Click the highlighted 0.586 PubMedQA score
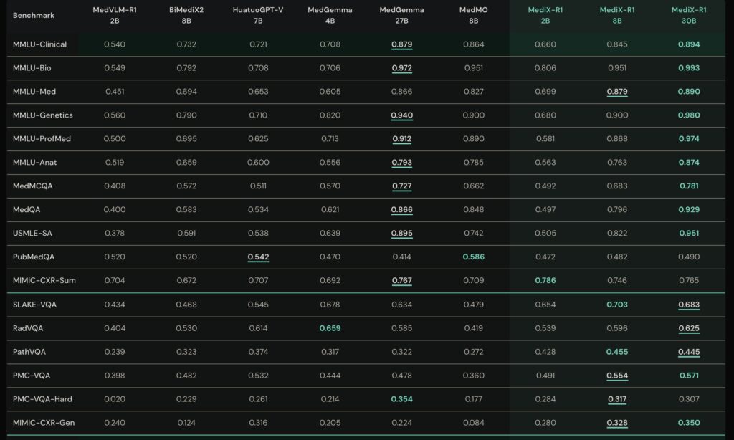Image resolution: width=734 pixels, height=440 pixels. coord(473,257)
